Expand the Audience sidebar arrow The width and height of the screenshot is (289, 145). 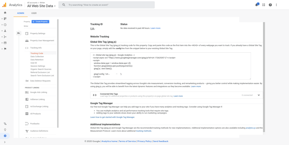2,31
